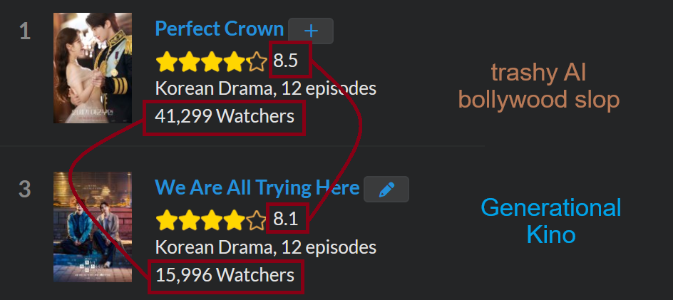The width and height of the screenshot is (673, 300).
Task: Click the 'trashy AI bollywood slop' caption
Action: tap(539, 86)
